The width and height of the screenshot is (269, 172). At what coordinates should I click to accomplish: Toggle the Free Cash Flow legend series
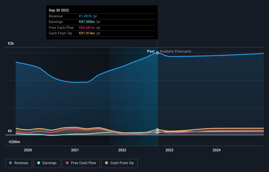(x=81, y=163)
